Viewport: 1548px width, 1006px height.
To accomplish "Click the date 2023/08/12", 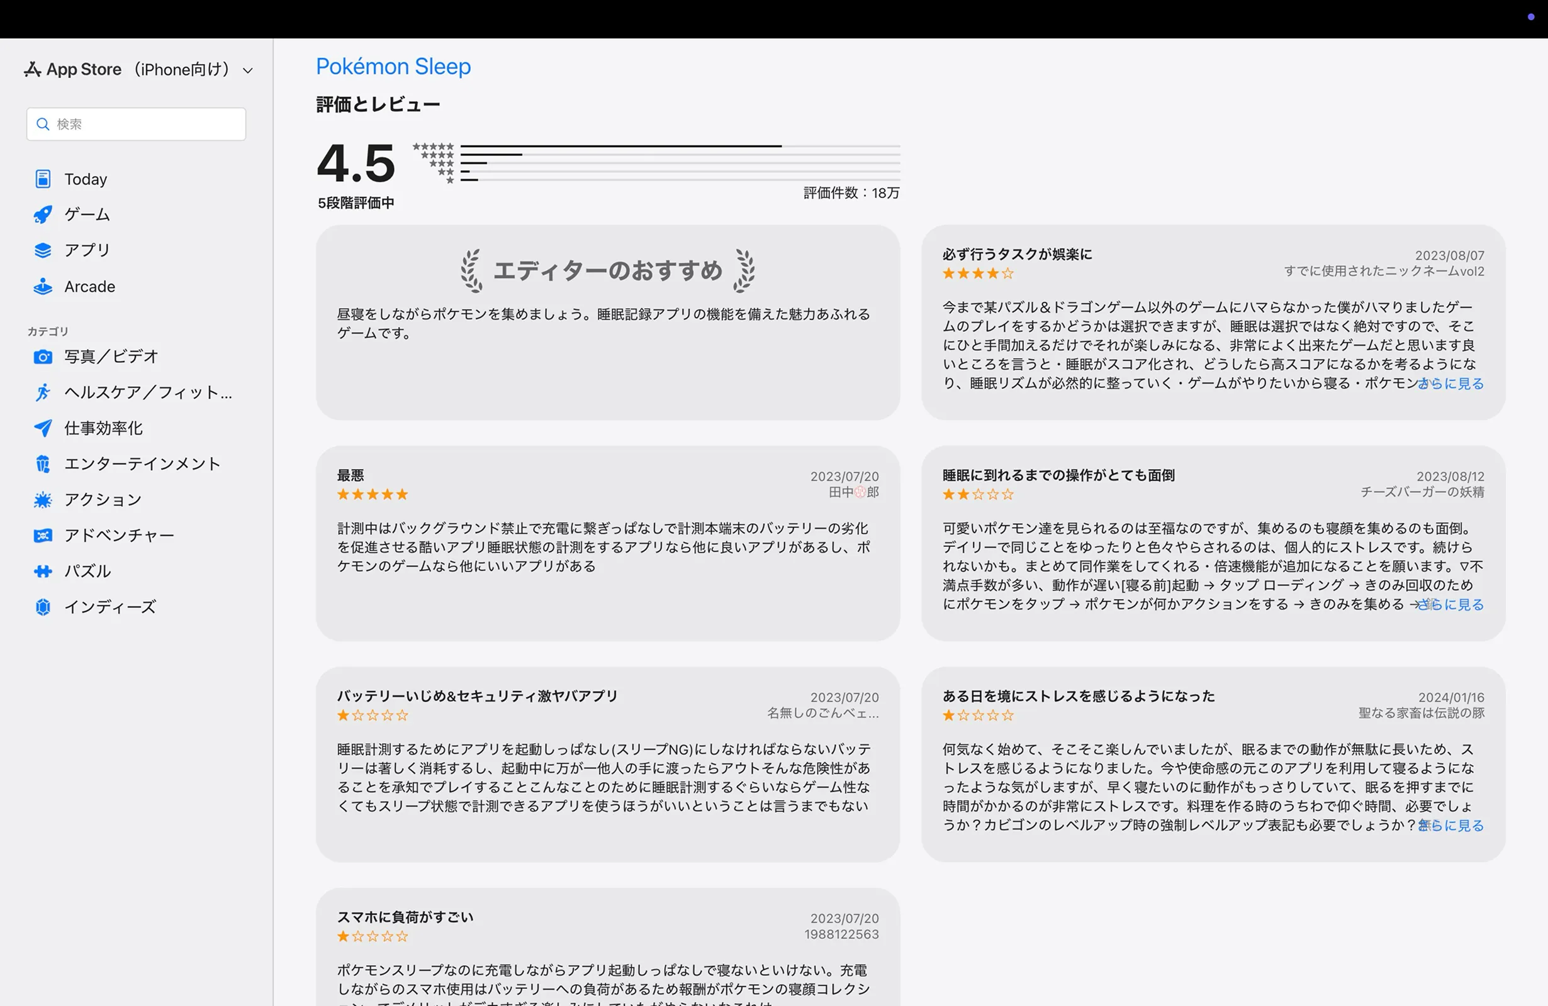I will 1450,477.
